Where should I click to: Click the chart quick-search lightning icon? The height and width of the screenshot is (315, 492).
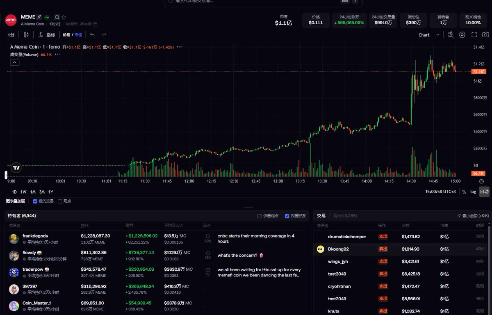click(451, 35)
